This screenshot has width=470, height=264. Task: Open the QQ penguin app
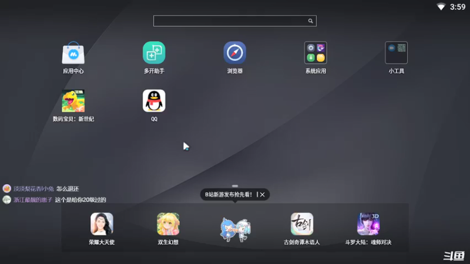[154, 101]
